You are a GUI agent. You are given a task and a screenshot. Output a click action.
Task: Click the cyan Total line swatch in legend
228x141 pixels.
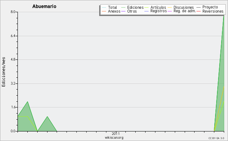click(104, 8)
